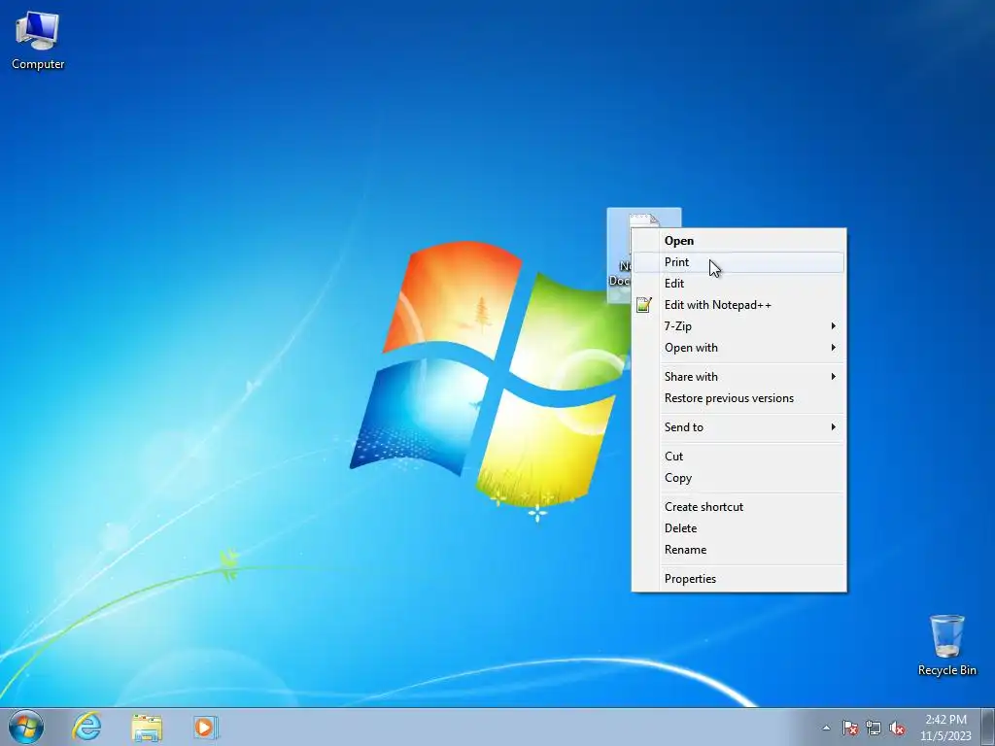Expand the 7-Zip submenu
This screenshot has width=995, height=746.
pos(739,326)
